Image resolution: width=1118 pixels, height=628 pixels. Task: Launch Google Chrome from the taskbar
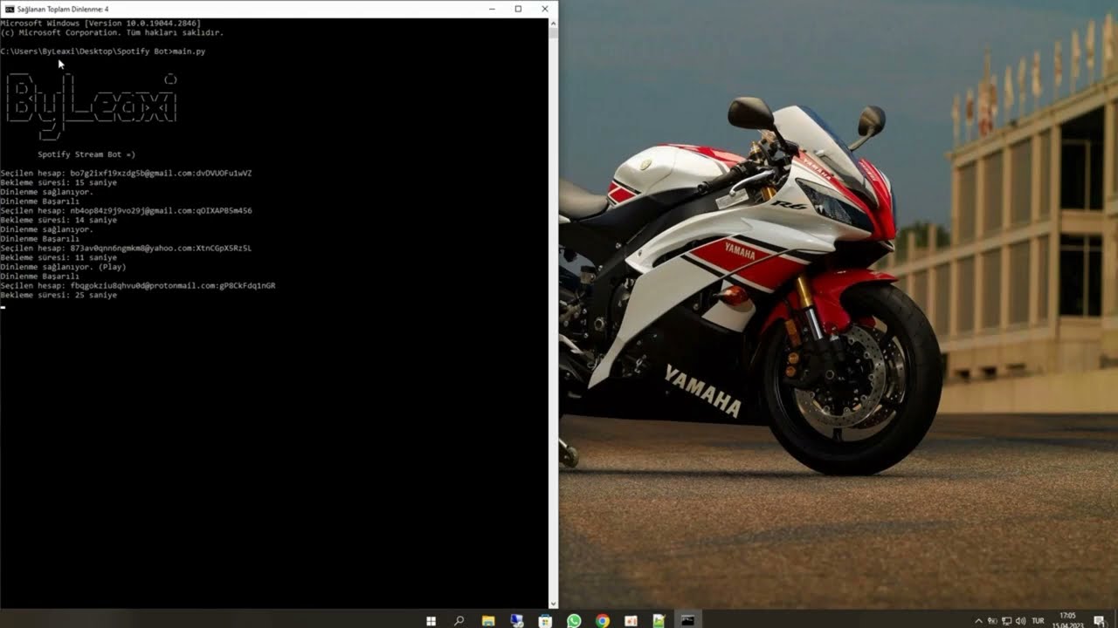click(x=603, y=621)
